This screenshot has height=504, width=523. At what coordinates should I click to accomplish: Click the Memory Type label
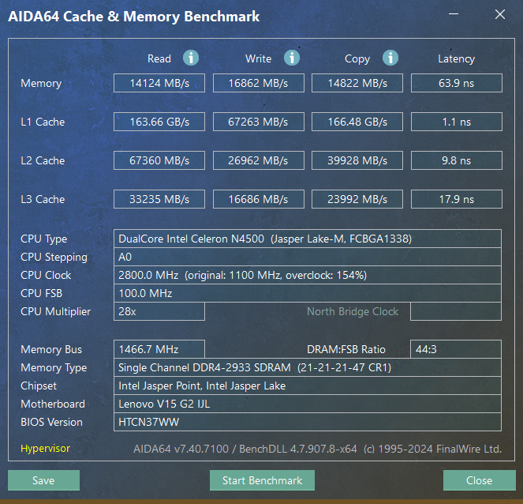(54, 367)
